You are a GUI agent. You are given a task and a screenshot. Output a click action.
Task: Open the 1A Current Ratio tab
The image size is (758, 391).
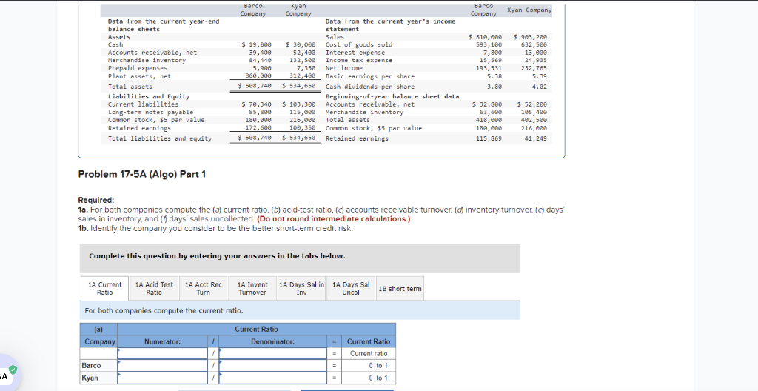(105, 288)
